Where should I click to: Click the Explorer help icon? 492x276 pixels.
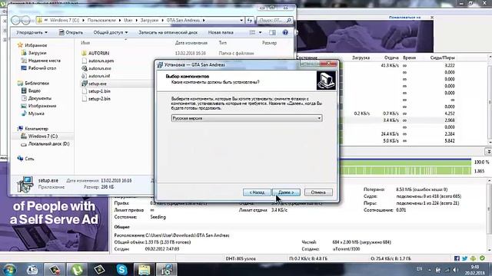pos(285,32)
